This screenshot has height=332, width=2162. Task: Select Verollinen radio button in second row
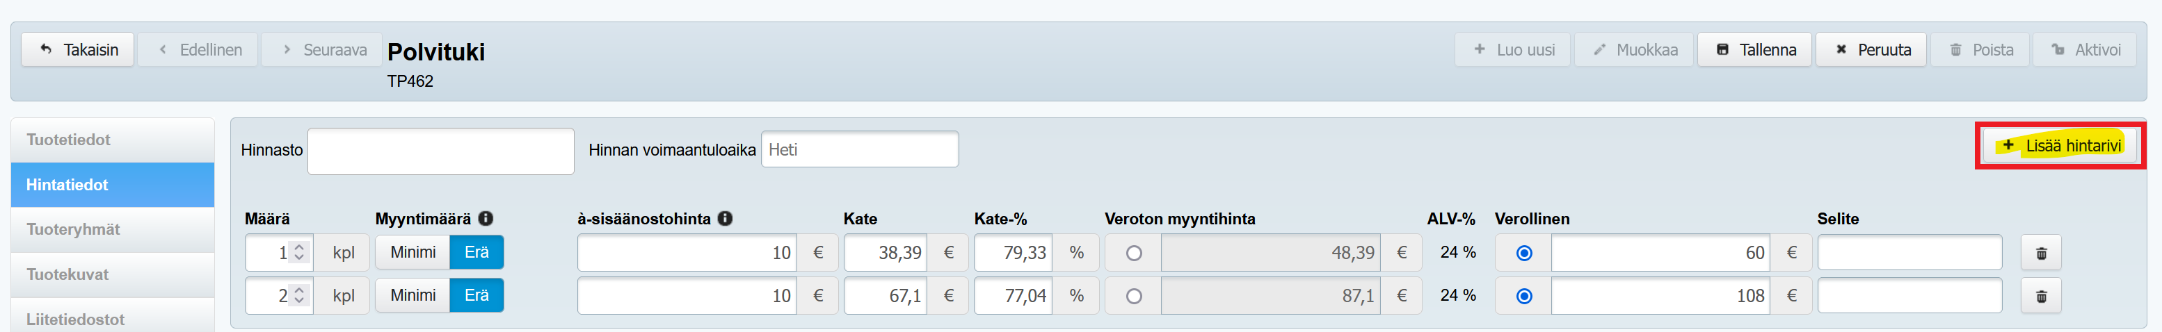(x=1524, y=296)
